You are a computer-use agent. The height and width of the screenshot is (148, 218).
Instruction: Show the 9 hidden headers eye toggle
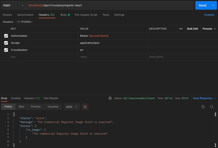coord(24,22)
